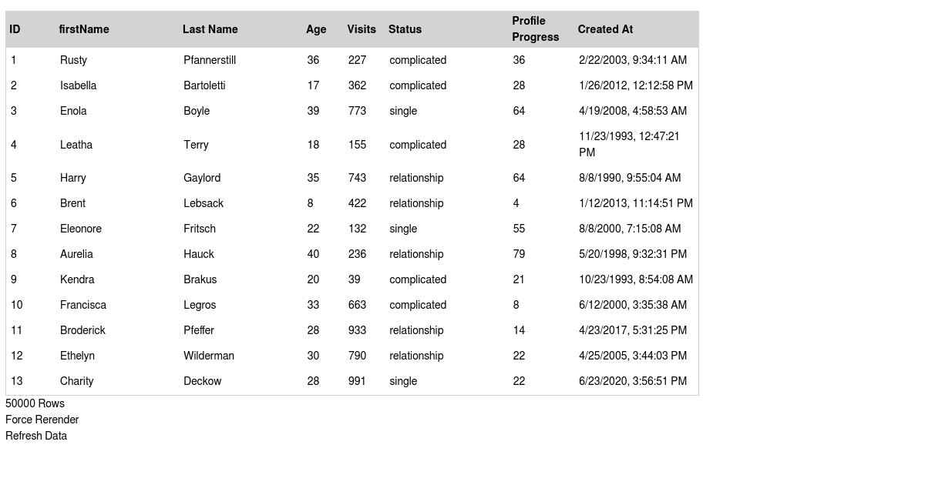925x485 pixels.
Task: Sort by the ID column header
Action: coord(15,29)
